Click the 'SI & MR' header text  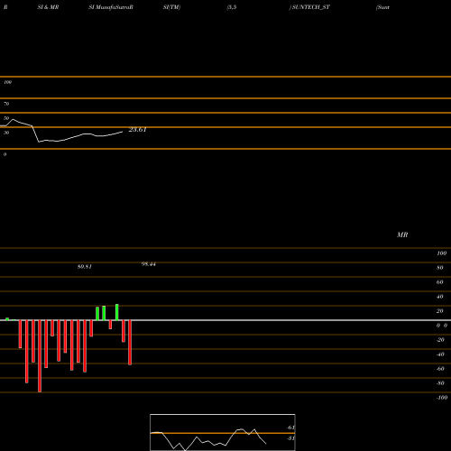click(48, 7)
